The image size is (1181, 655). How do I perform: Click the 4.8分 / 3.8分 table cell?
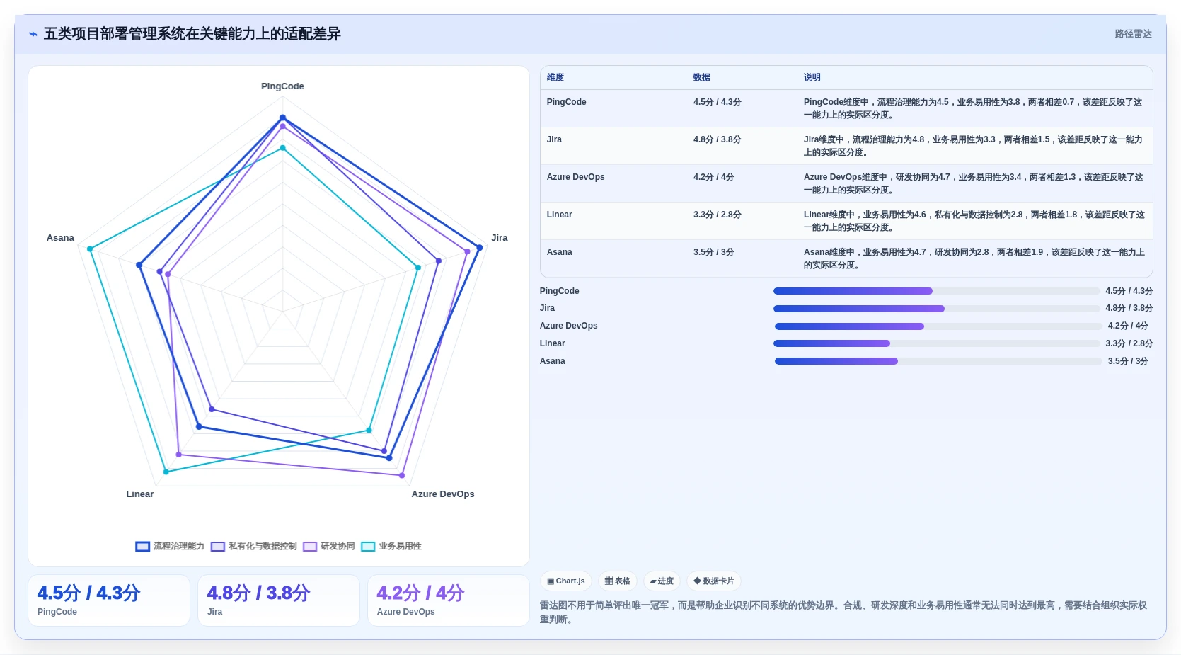718,139
